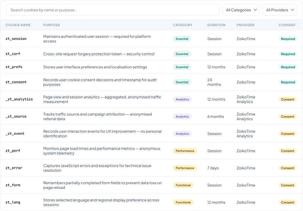Select the zt_consent cookie row name
Screen dimensions: 303x211
point(16,82)
